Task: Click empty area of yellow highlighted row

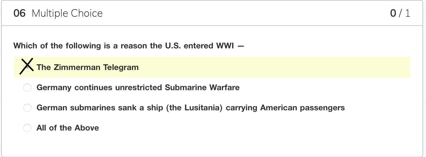Action: (261, 67)
